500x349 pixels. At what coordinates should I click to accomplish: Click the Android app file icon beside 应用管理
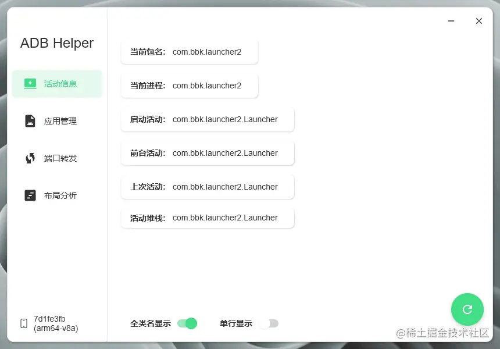(30, 121)
